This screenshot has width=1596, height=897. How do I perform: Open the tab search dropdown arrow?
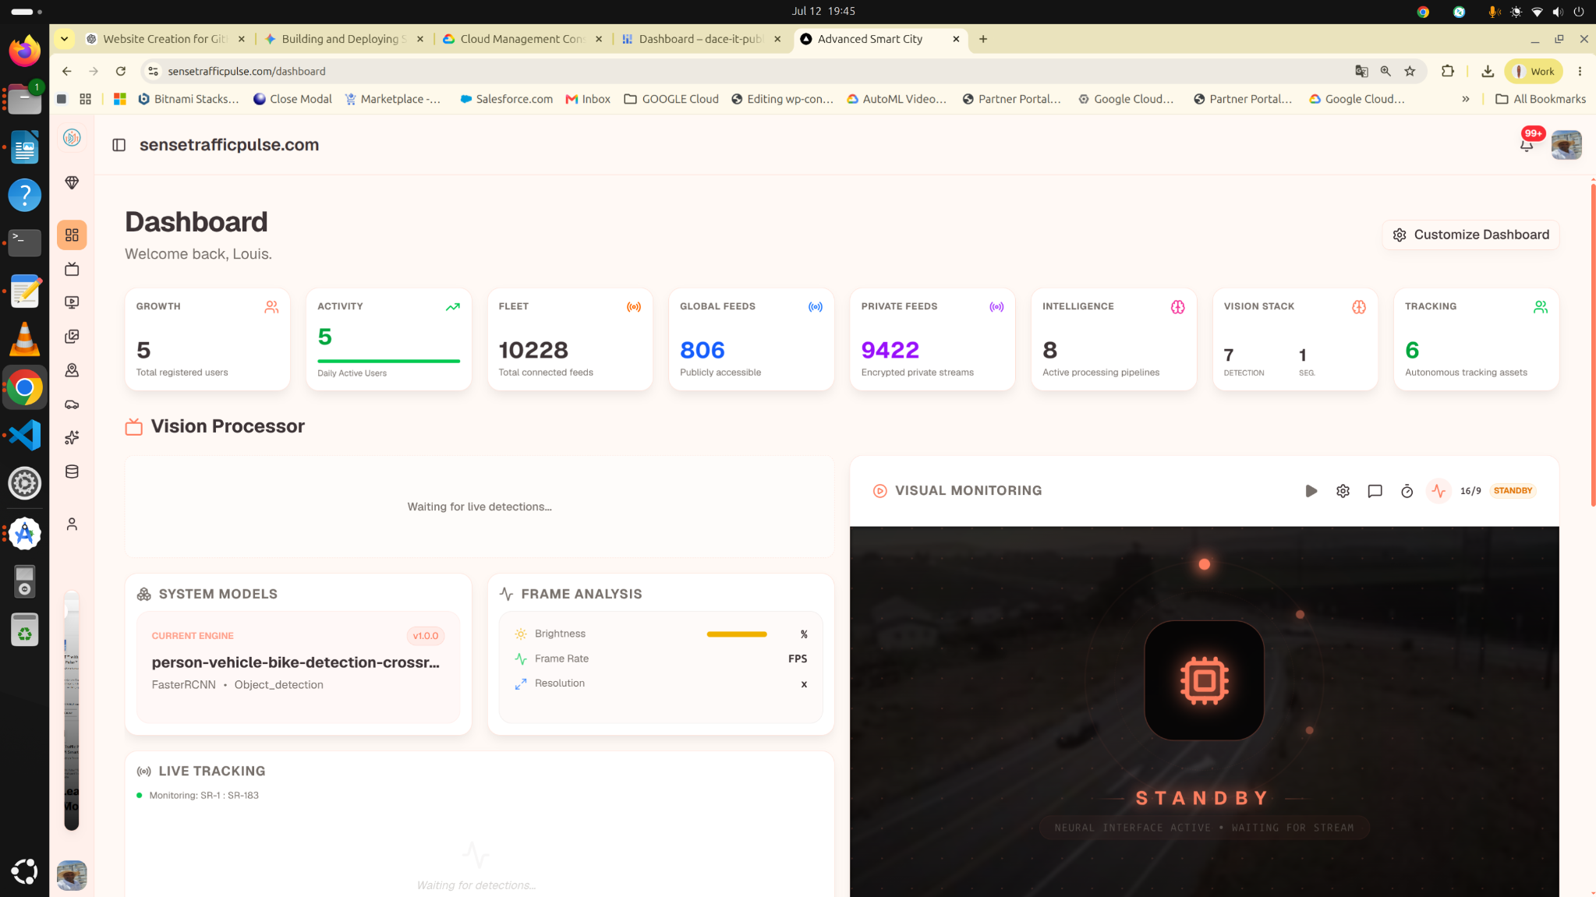64,39
